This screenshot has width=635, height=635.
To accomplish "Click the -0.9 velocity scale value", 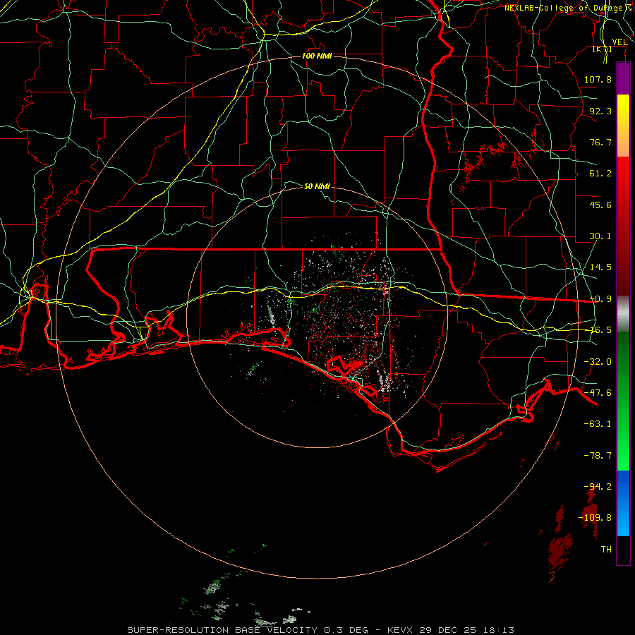I will coord(600,299).
